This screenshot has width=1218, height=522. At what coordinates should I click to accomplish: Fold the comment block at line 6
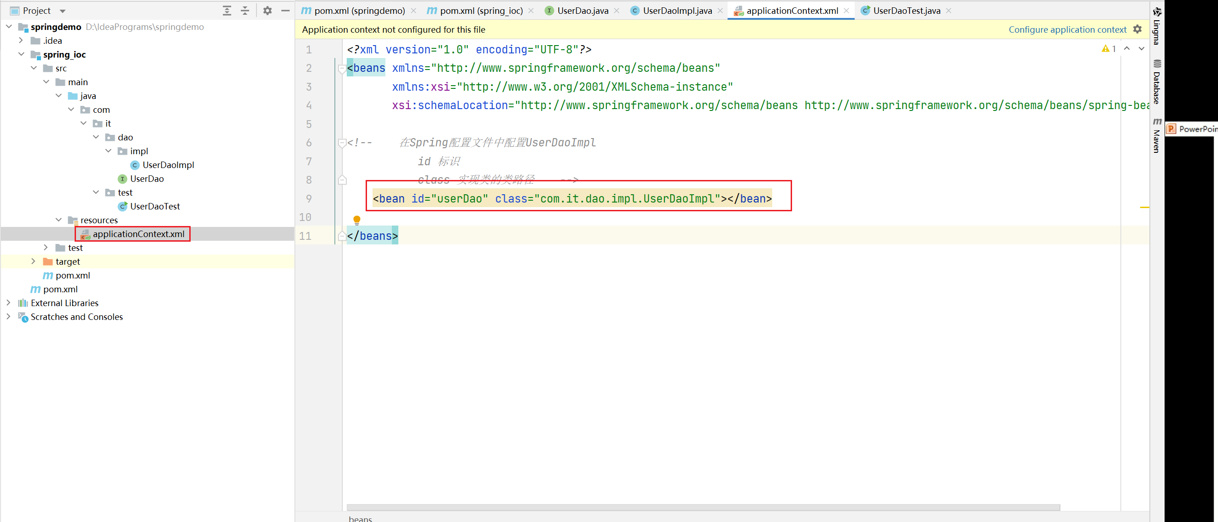coord(342,143)
